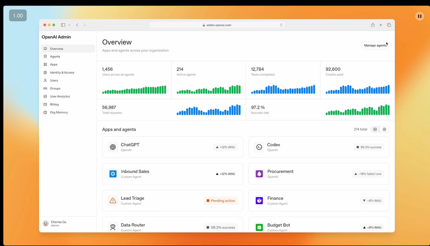Click the Procurement purple drop icon
This screenshot has width=430, height=246.
(x=259, y=174)
